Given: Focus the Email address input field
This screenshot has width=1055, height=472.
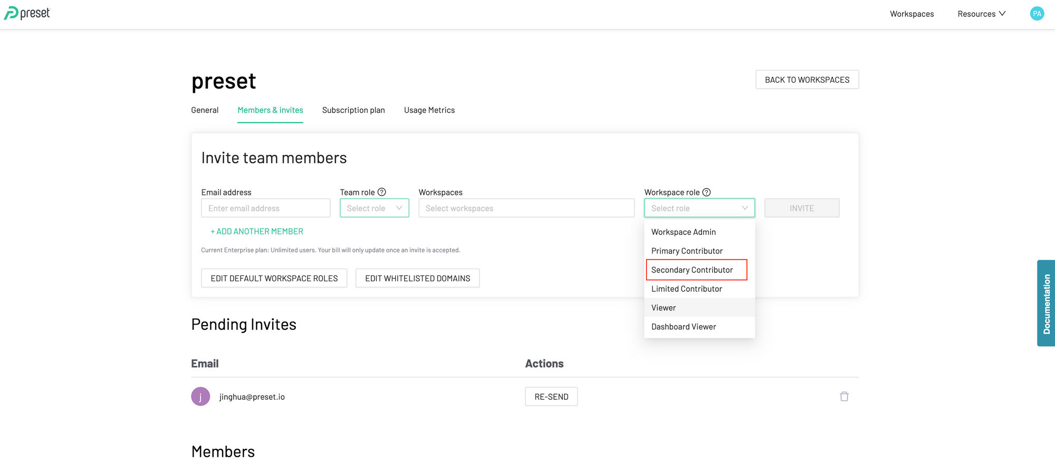Looking at the screenshot, I should 266,208.
